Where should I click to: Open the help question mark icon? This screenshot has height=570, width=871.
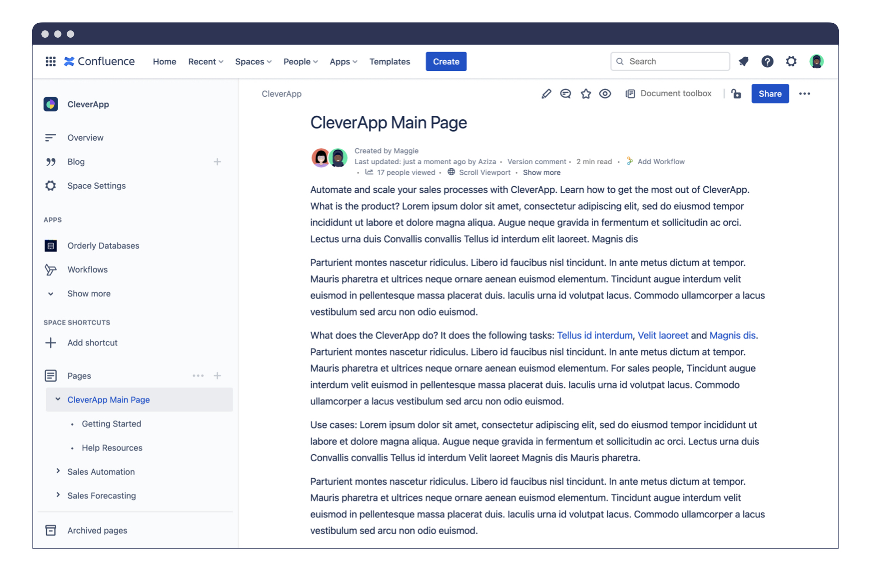(767, 61)
